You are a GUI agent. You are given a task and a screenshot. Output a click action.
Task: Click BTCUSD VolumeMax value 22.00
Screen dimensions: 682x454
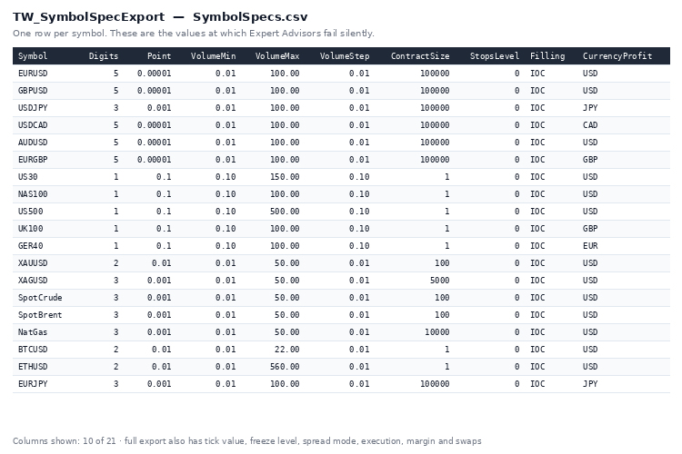click(287, 350)
